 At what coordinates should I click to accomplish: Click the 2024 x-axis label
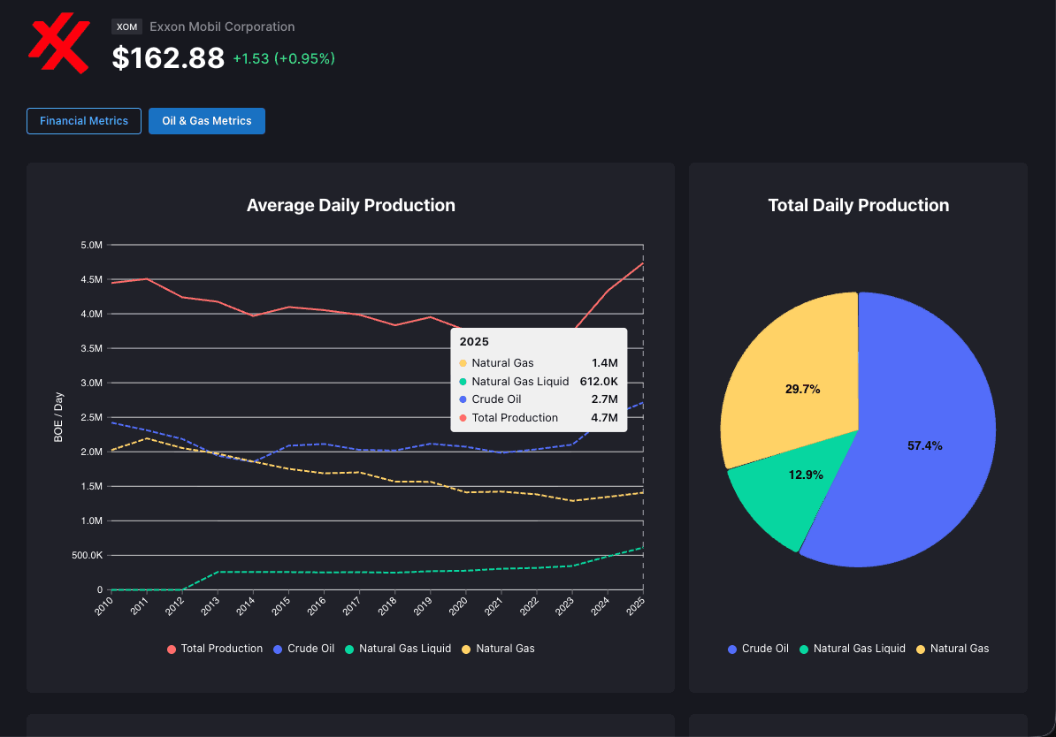tap(600, 605)
